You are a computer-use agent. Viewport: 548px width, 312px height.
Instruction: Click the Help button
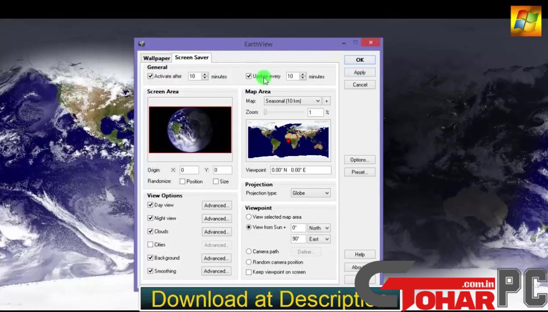(x=360, y=254)
